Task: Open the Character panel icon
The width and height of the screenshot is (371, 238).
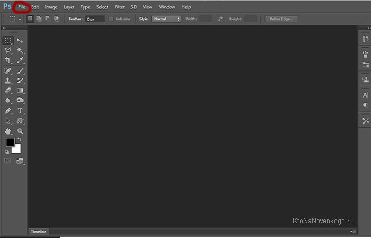Action: pos(365,95)
